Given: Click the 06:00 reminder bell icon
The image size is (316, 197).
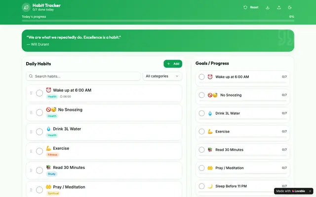Looking at the screenshot, I should tap(61, 97).
